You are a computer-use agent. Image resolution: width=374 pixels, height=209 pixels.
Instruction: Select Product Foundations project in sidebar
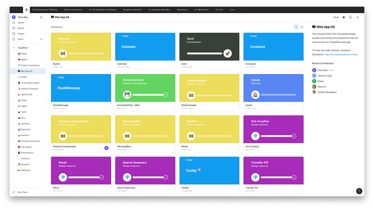tap(27, 65)
